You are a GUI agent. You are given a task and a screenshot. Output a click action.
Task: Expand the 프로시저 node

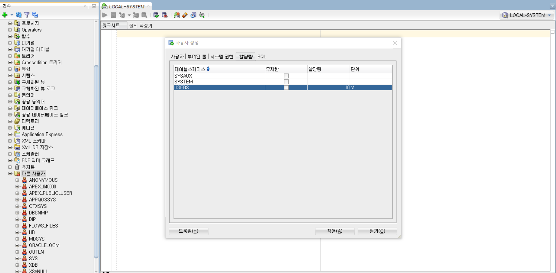click(x=10, y=23)
